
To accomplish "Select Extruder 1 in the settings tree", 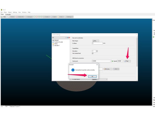I will (57, 45).
